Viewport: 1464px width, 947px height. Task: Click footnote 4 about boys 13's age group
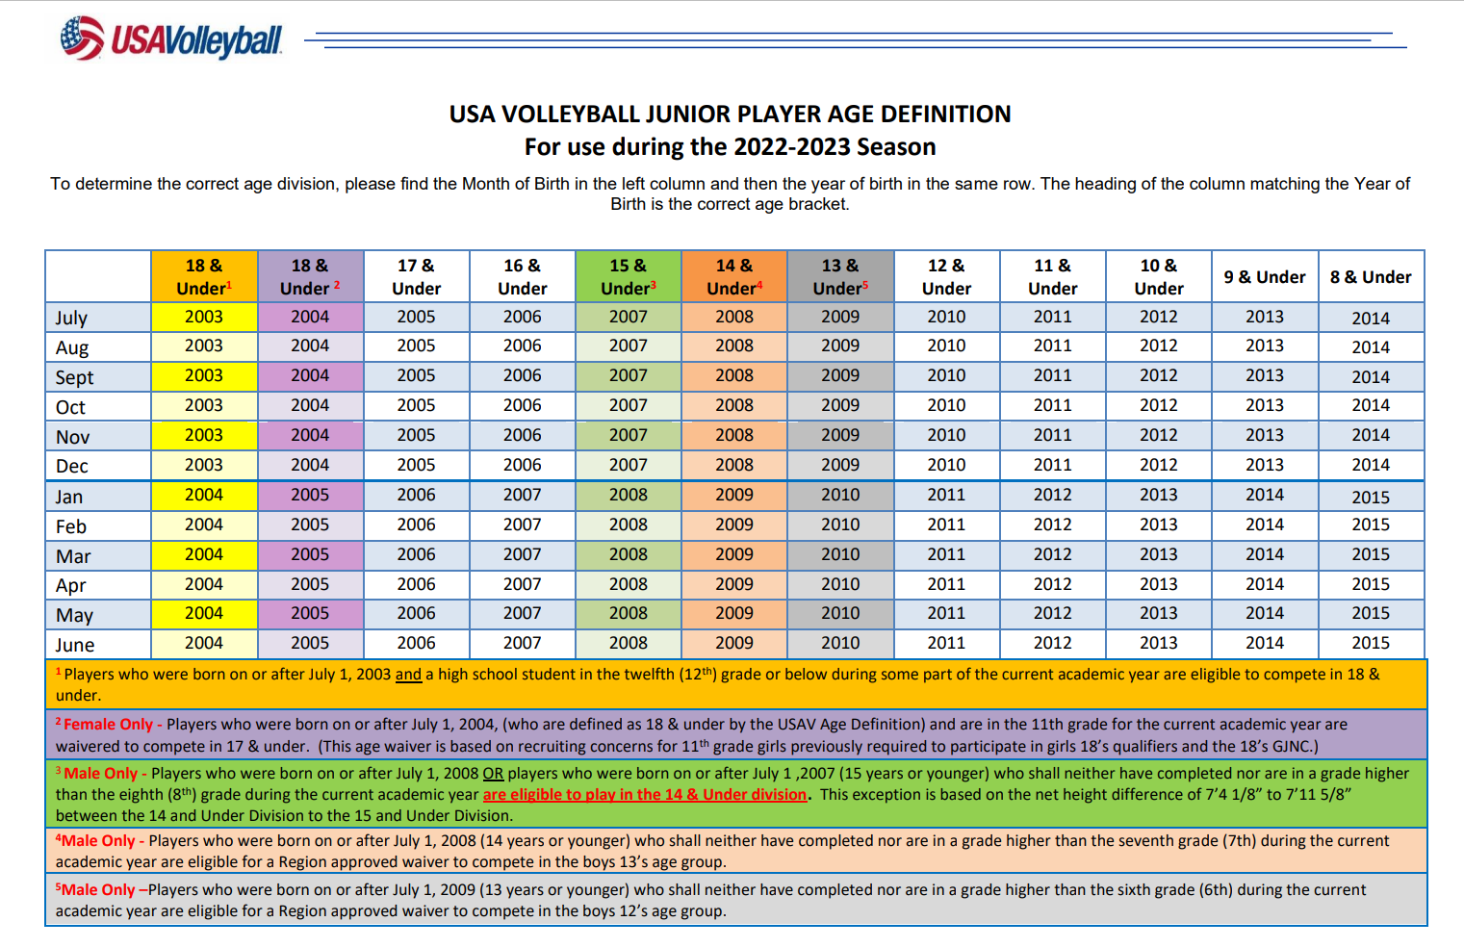click(x=736, y=851)
